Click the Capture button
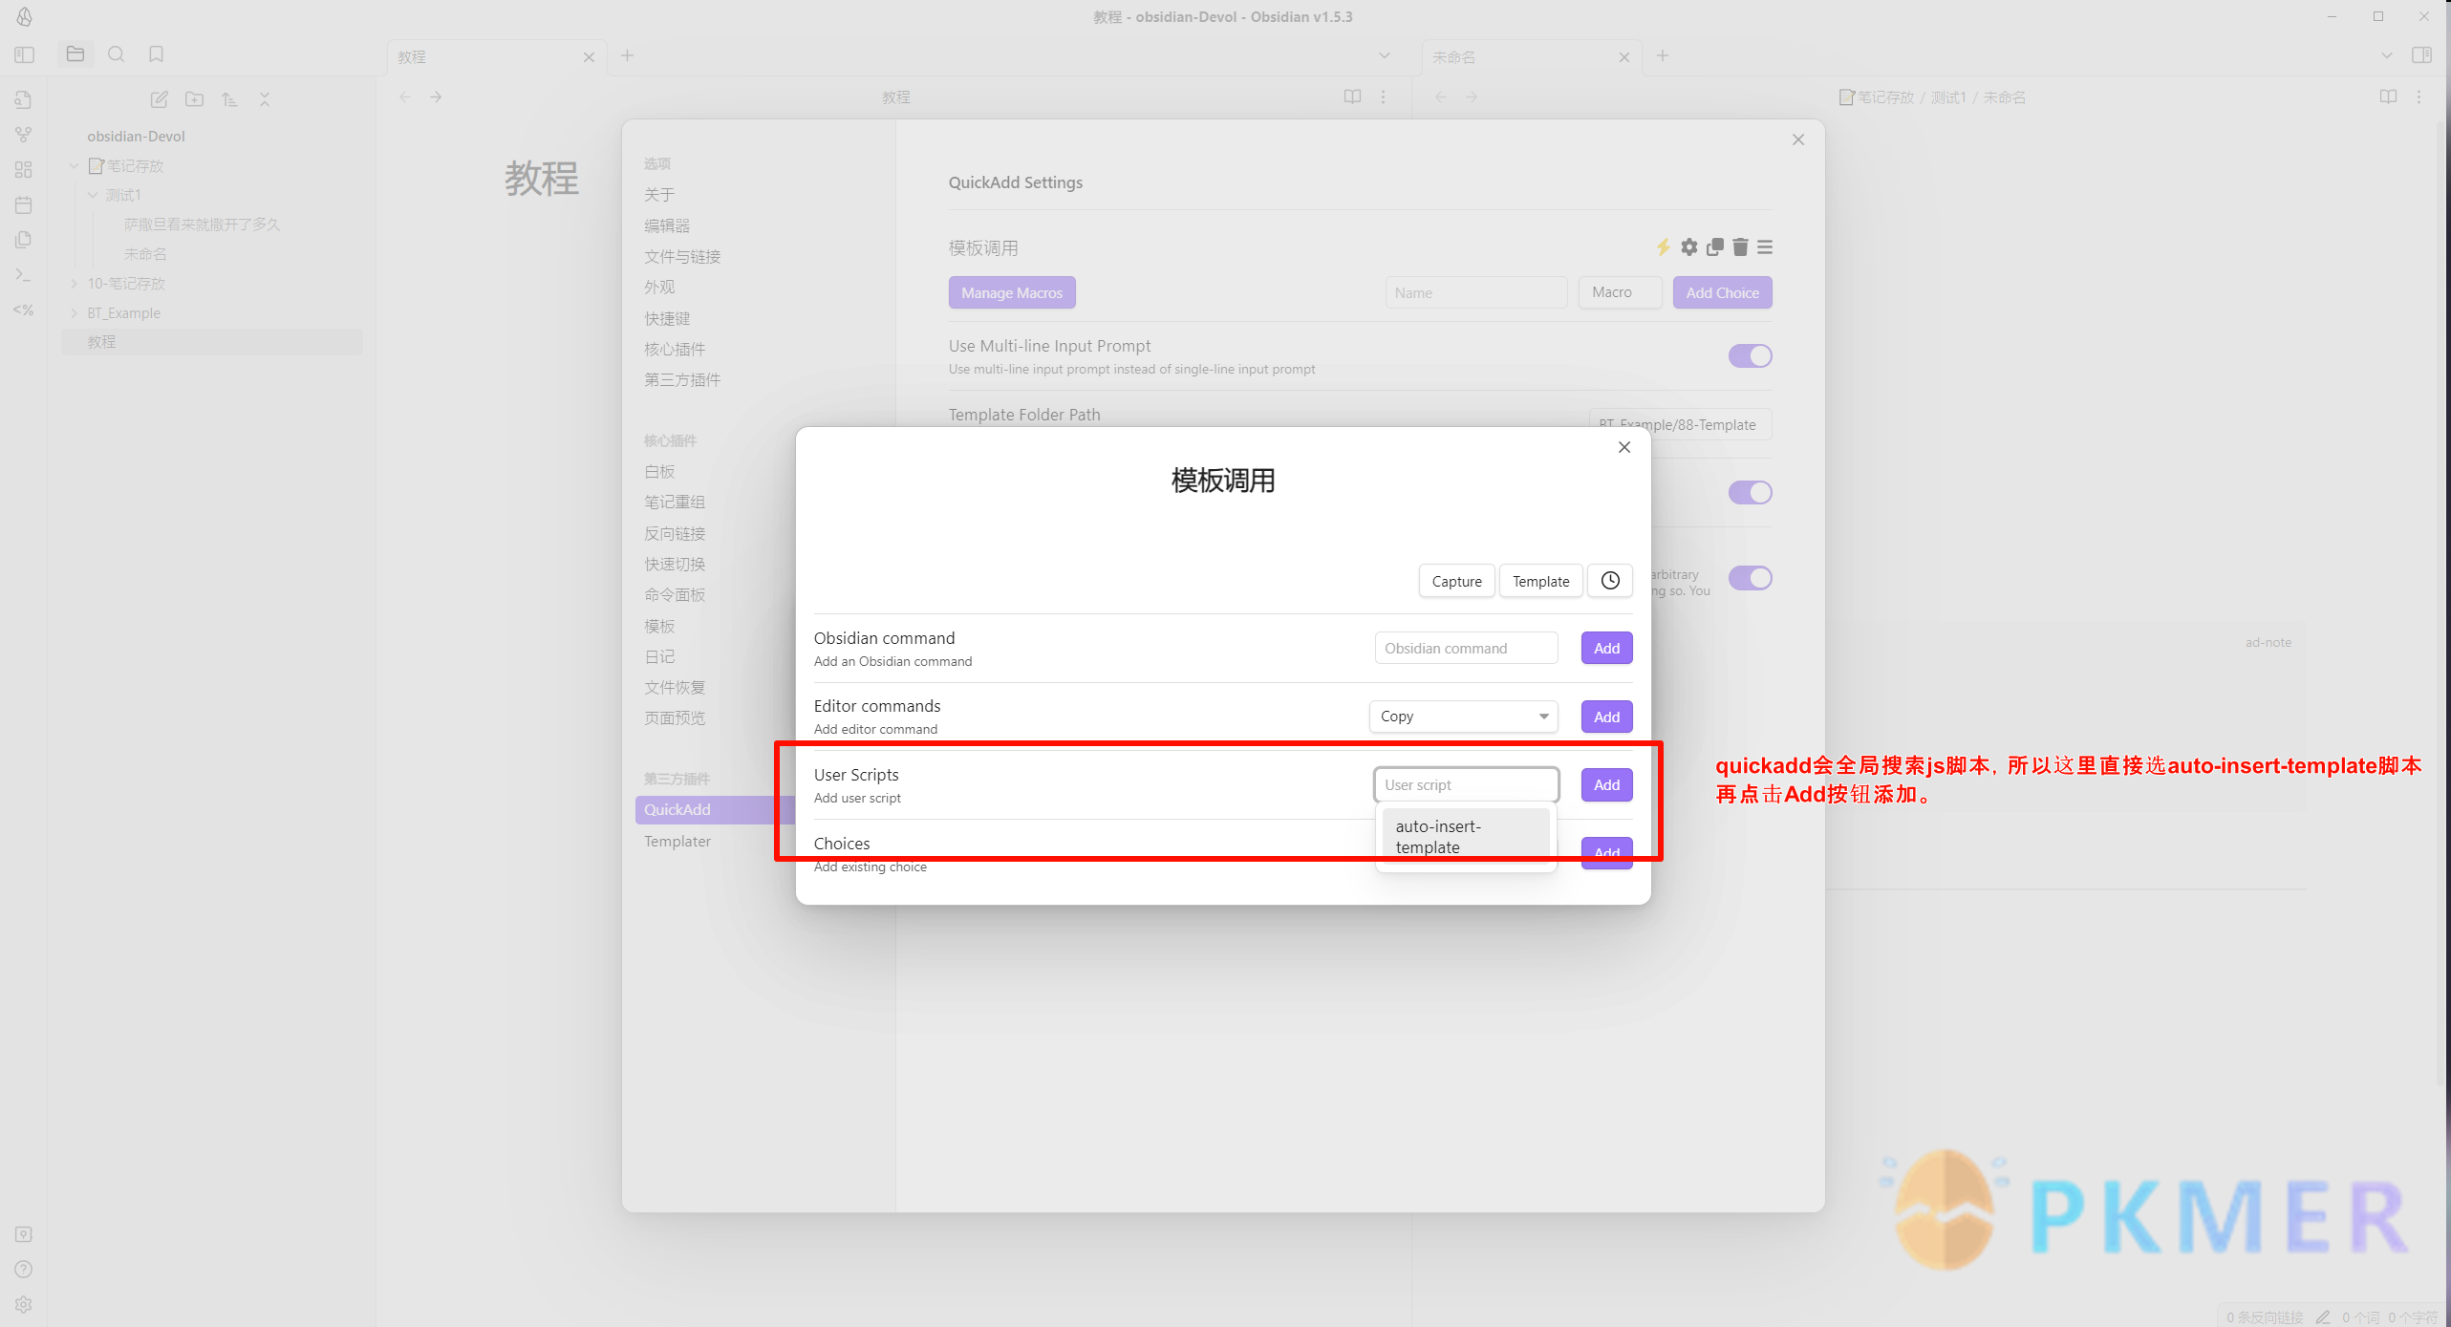 (1456, 582)
